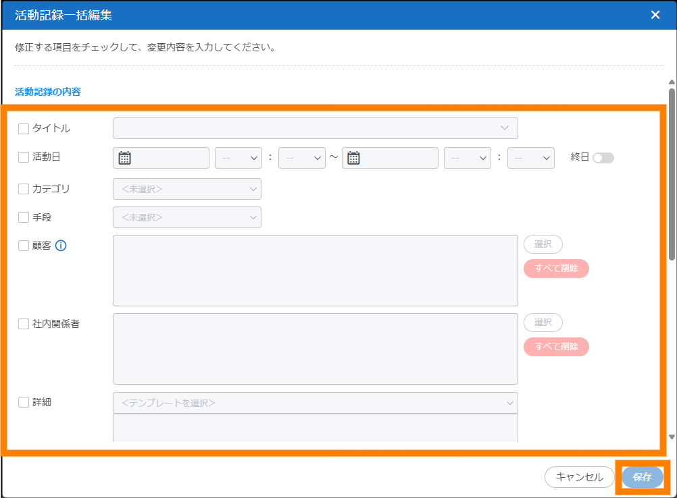Click すべて削除 for 社内関係者

[x=556, y=347]
